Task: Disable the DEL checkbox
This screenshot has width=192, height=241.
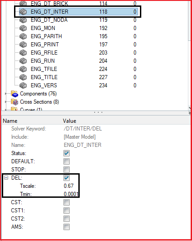Action: coord(67,178)
